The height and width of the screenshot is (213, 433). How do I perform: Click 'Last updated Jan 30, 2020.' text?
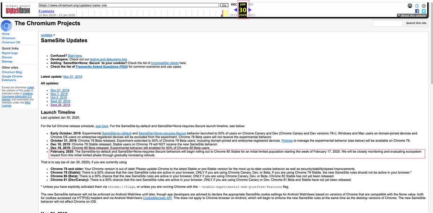tap(60, 118)
